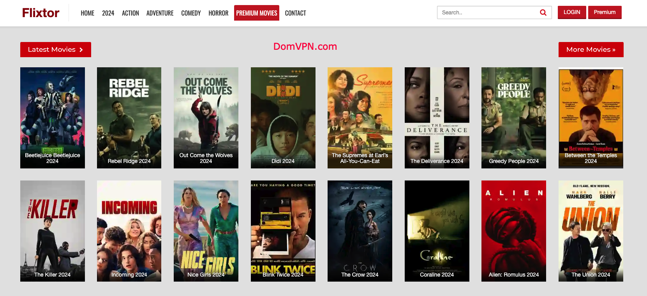The height and width of the screenshot is (296, 647).
Task: Open the COMEDY category
Action: 191,13
